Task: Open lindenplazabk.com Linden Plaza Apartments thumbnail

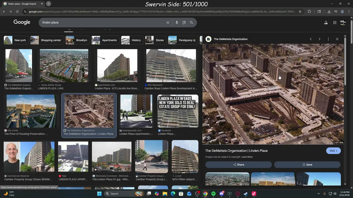Action: (136, 111)
